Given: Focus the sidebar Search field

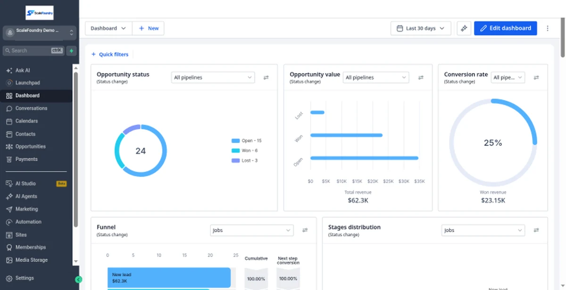Looking at the screenshot, I should [33, 50].
